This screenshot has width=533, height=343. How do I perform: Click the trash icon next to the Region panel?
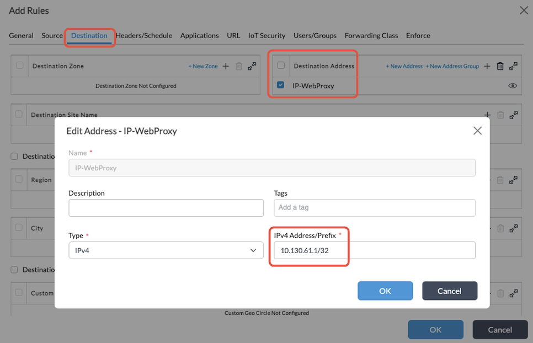click(x=500, y=180)
